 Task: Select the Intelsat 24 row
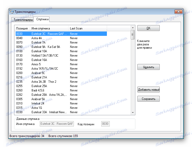coord(61,103)
